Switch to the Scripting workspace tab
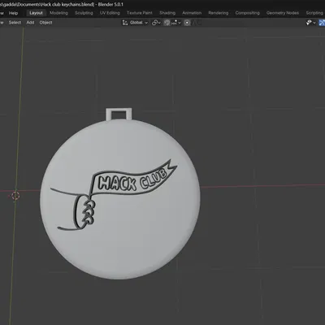The width and height of the screenshot is (325, 325). pos(314,13)
